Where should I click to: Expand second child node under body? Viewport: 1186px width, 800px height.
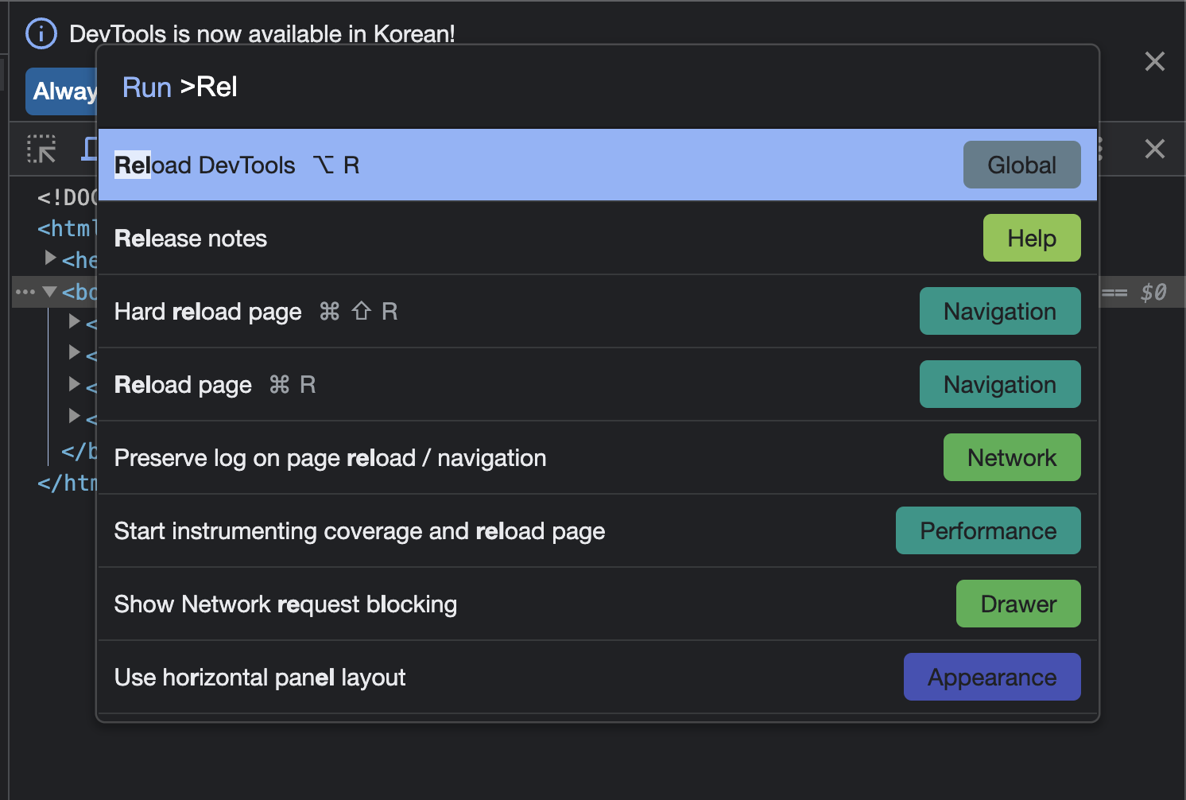point(74,352)
